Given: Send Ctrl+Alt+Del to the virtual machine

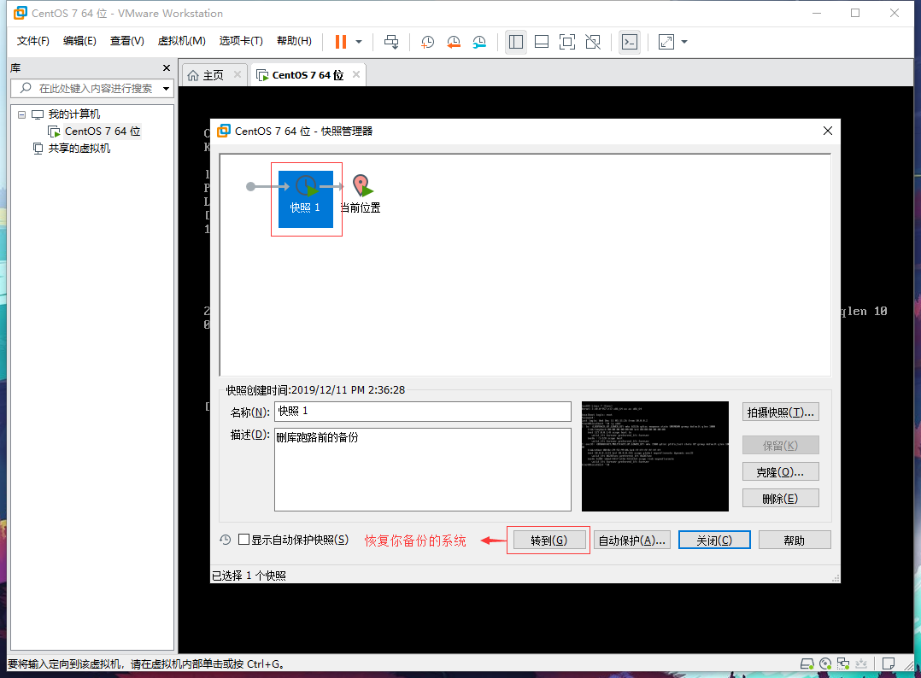Looking at the screenshot, I should coord(391,42).
